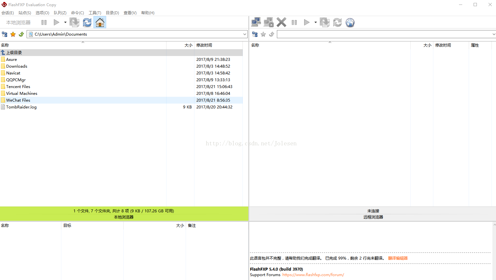Select the Virtual Machines folder
Image resolution: width=496 pixels, height=280 pixels.
pos(121,94)
